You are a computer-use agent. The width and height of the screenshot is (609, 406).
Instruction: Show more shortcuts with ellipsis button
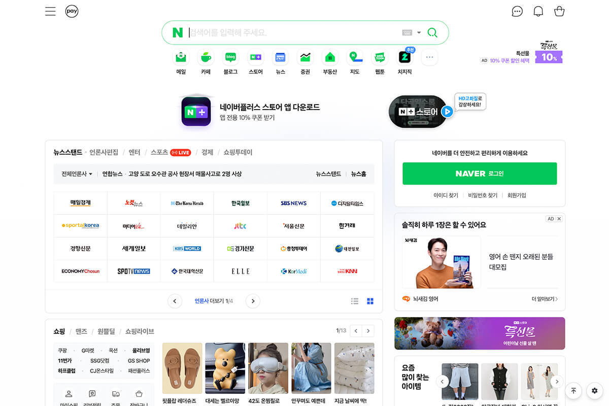429,57
